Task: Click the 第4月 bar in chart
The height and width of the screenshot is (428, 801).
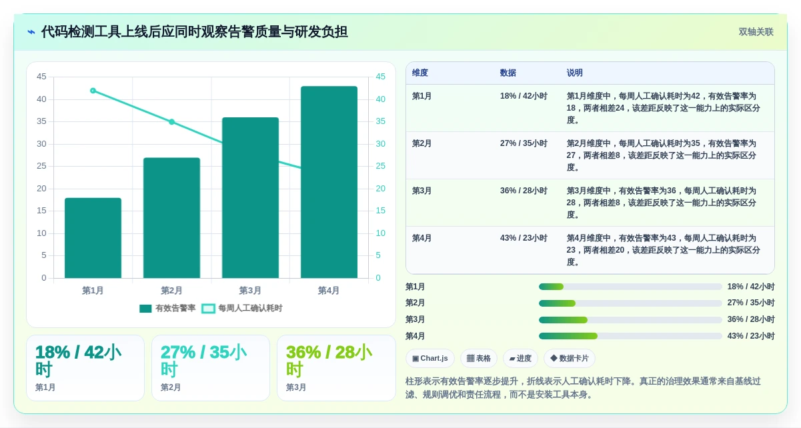Action: pos(329,182)
